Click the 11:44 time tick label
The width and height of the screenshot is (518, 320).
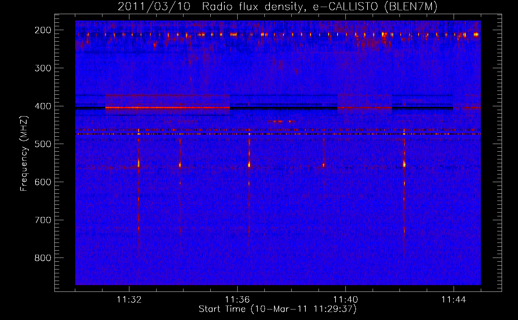(454, 300)
